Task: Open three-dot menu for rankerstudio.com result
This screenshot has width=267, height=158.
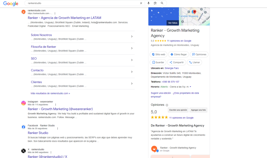Action: tap(55, 13)
